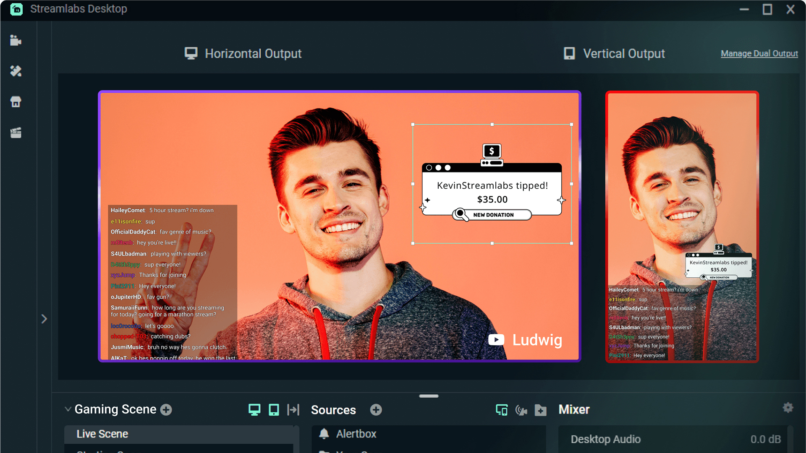Open the Themes brush-and-ruler sidebar icon
806x453 pixels.
pos(16,71)
